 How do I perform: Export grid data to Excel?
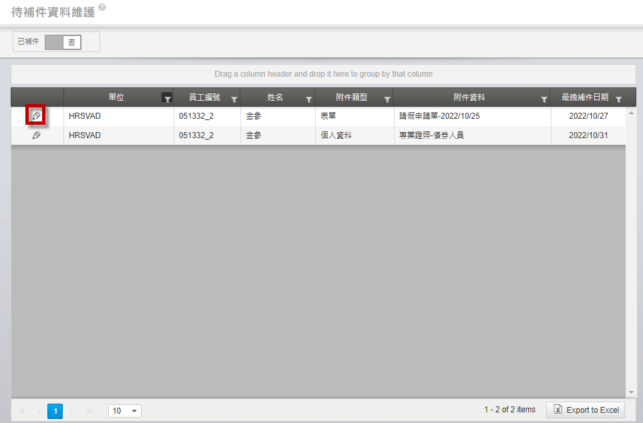click(586, 410)
